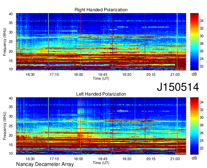Click the left-handed spectrogram plot area

101,126
